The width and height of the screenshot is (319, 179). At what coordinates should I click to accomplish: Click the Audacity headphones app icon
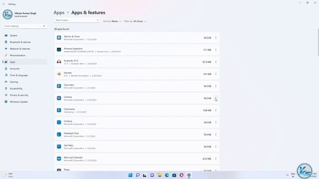[x=59, y=62]
